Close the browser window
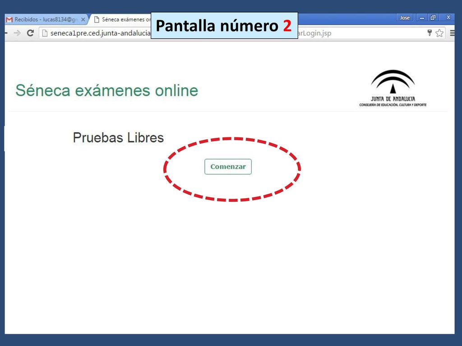Image resolution: width=462 pixels, height=346 pixels. tap(448, 18)
